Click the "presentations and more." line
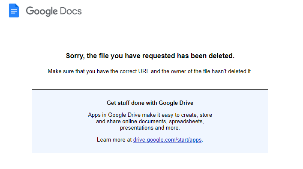This screenshot has width=303, height=169. [x=150, y=128]
